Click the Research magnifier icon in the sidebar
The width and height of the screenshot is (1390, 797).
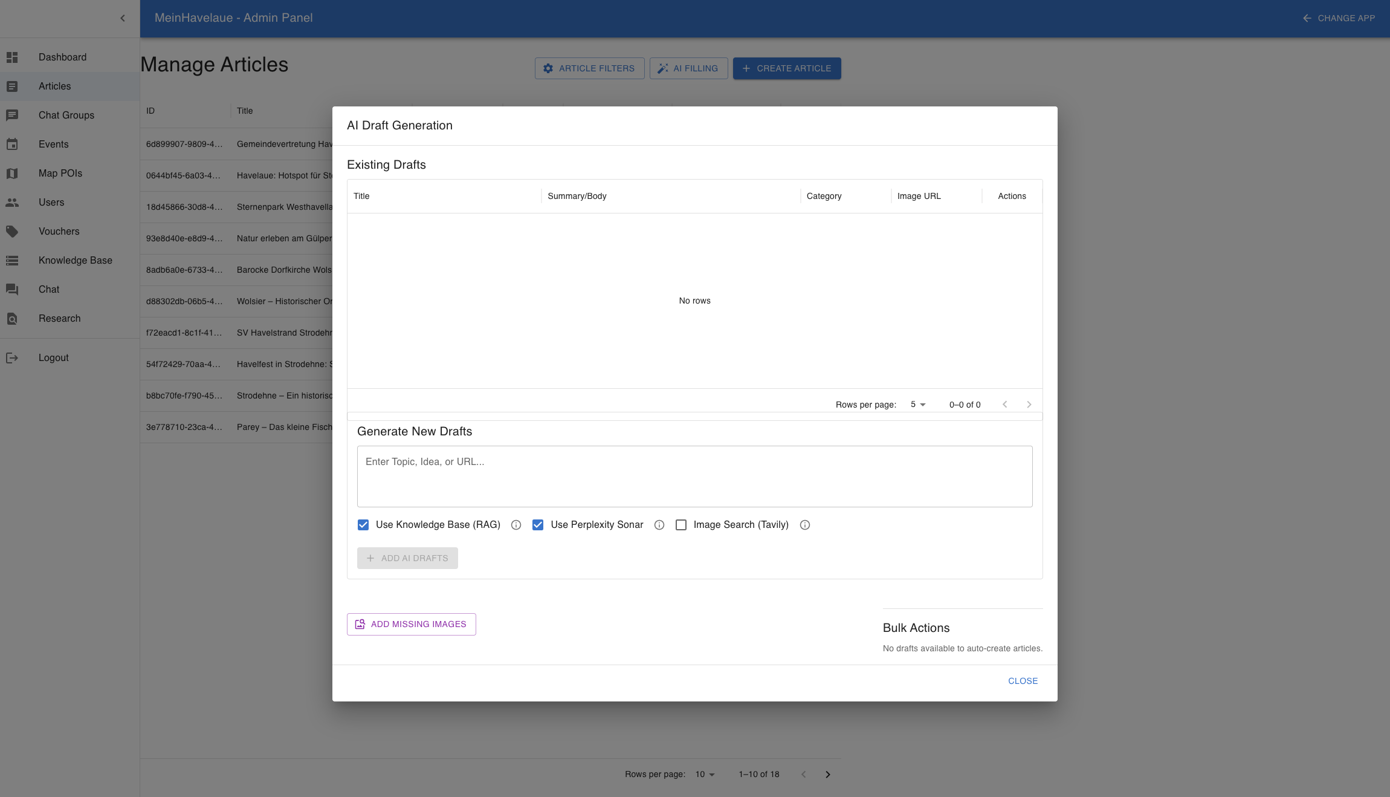pyautogui.click(x=13, y=318)
